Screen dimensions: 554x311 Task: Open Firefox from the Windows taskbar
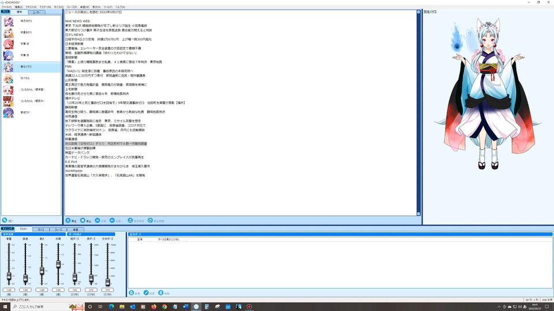click(x=154, y=307)
